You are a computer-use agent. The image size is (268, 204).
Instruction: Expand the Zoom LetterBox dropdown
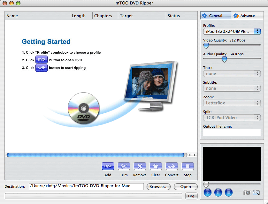pos(232,103)
